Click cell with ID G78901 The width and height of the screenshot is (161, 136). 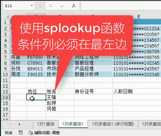point(36,63)
